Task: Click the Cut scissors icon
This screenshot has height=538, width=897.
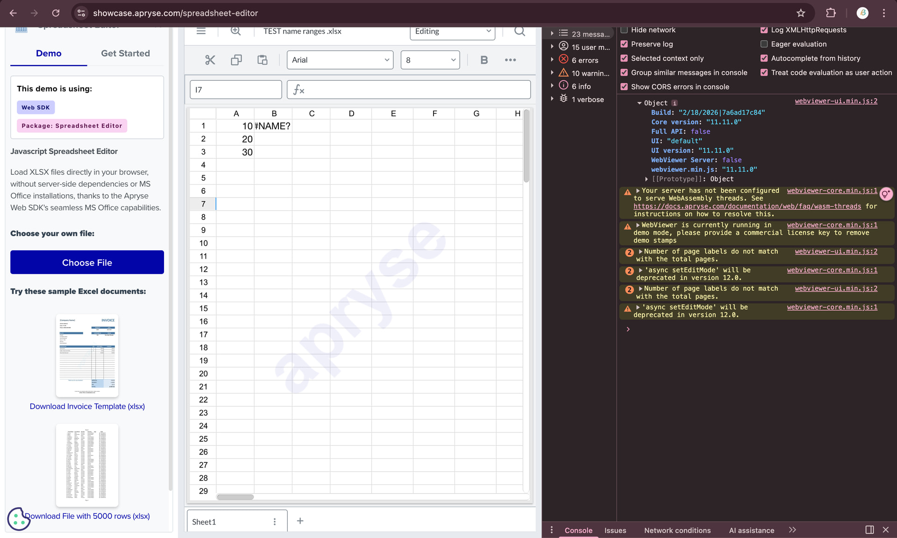Action: [x=210, y=60]
